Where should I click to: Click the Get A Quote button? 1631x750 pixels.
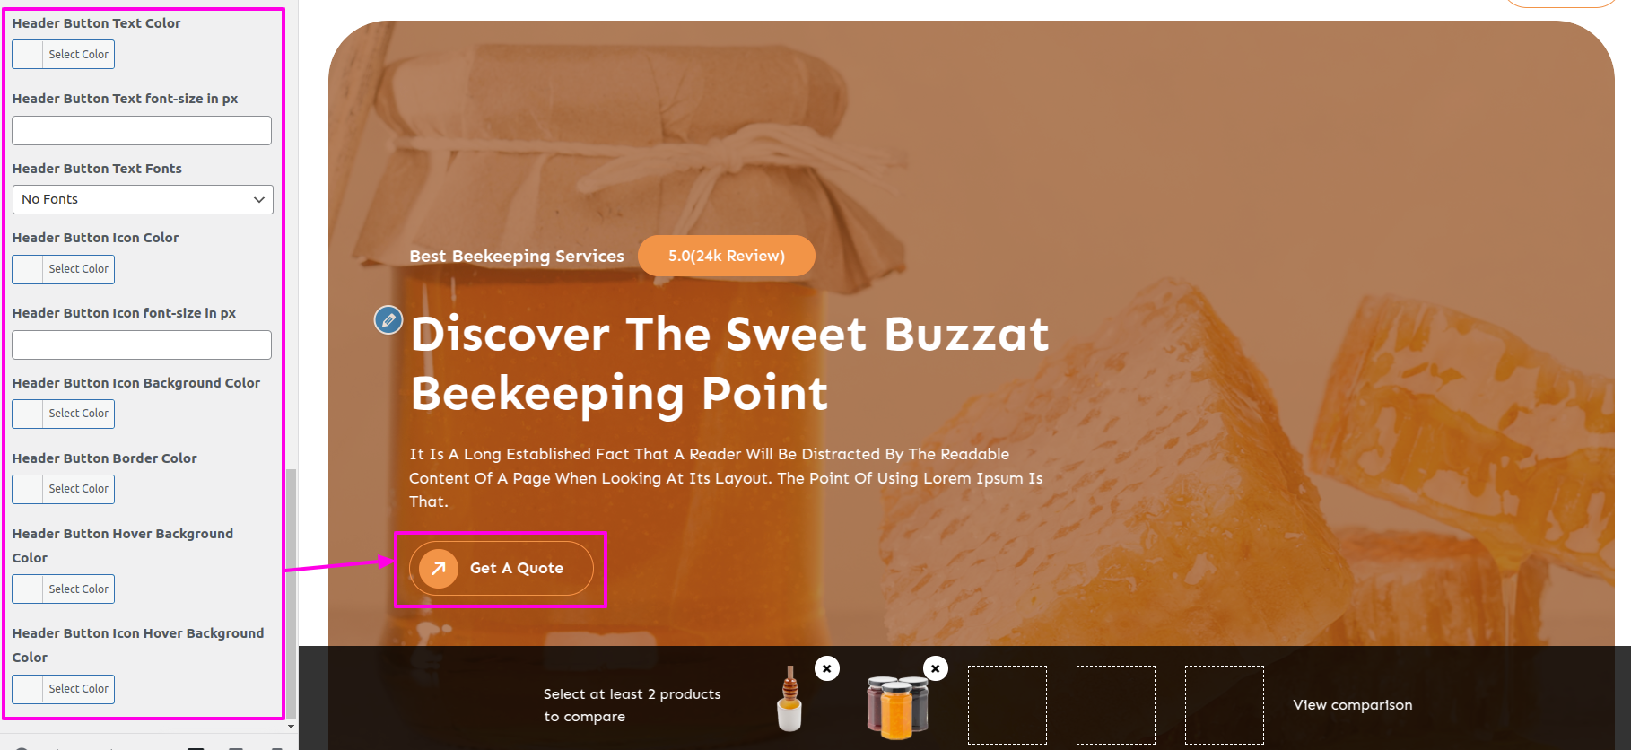tap(502, 569)
